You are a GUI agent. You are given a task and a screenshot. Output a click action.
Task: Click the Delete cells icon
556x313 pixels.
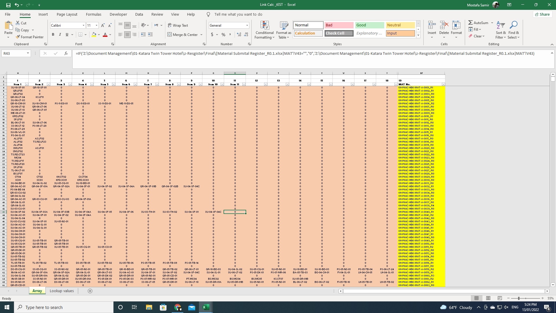[444, 25]
